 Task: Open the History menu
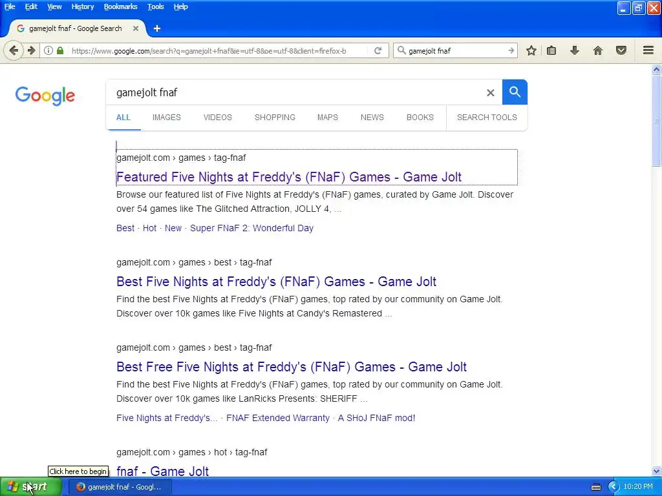[82, 6]
